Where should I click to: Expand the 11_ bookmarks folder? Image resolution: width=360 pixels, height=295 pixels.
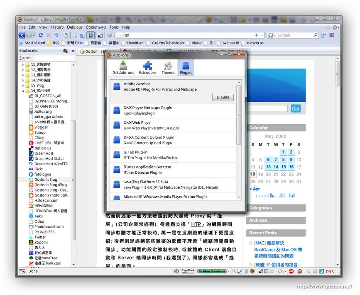(x=23, y=65)
